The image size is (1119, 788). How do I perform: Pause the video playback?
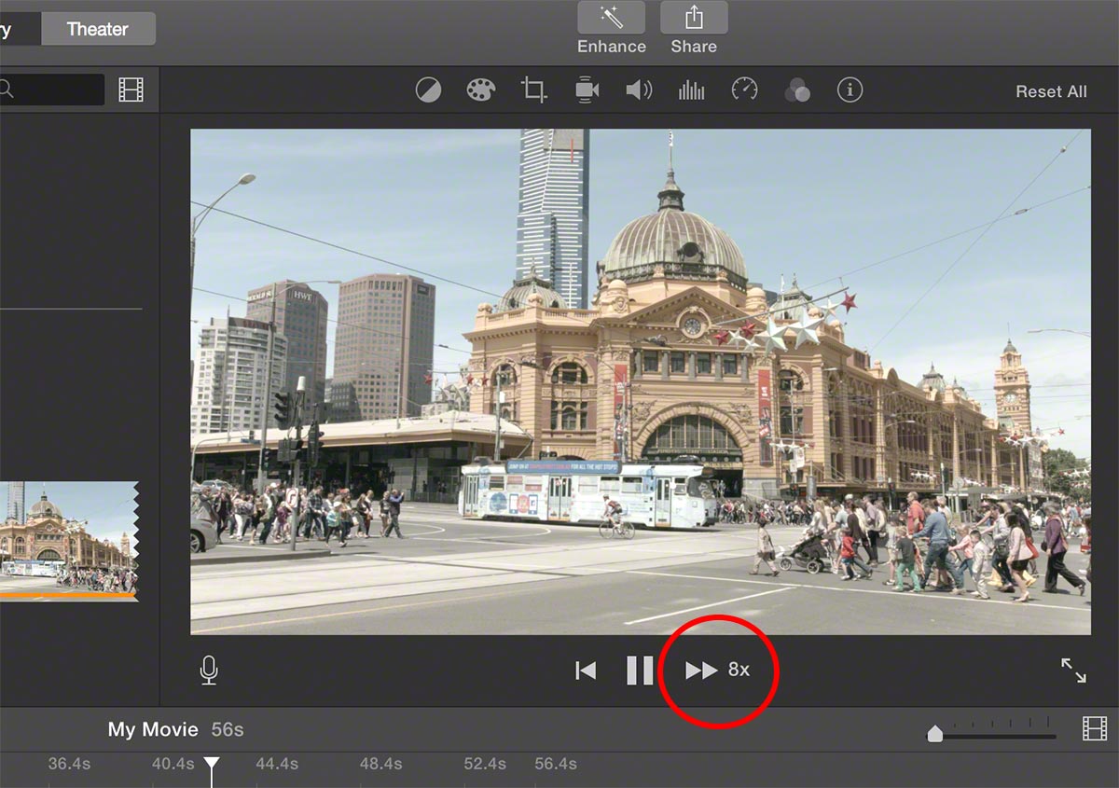(640, 670)
